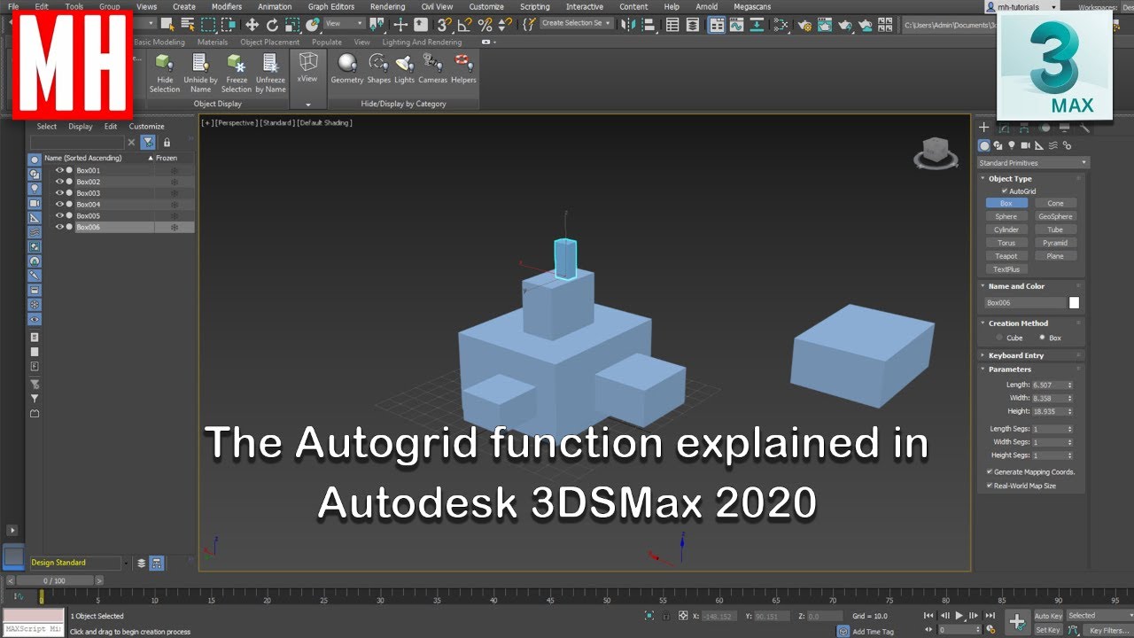
Task: Select the Rotate tool in main toolbar
Action: click(x=272, y=25)
